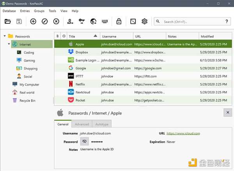
Task: Perform Auto-Type with keyboard icon
Action: click(105, 21)
